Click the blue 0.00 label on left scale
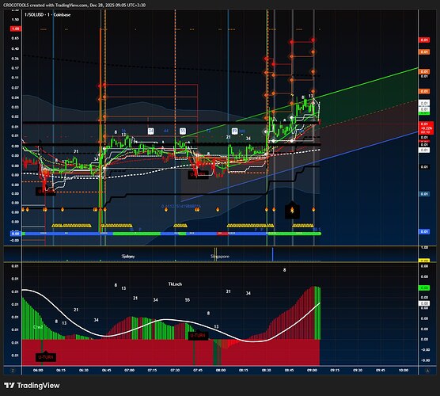 16,234
